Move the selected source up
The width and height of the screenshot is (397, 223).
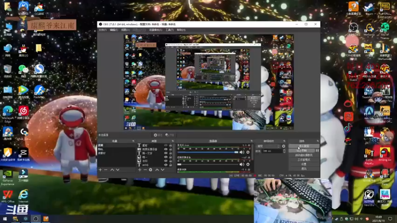157,170
